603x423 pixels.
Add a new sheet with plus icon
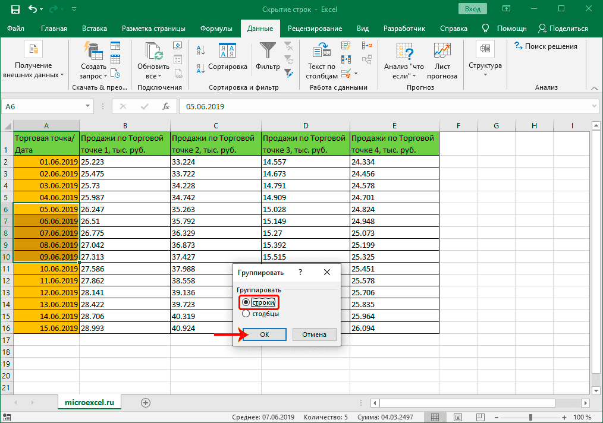145,402
